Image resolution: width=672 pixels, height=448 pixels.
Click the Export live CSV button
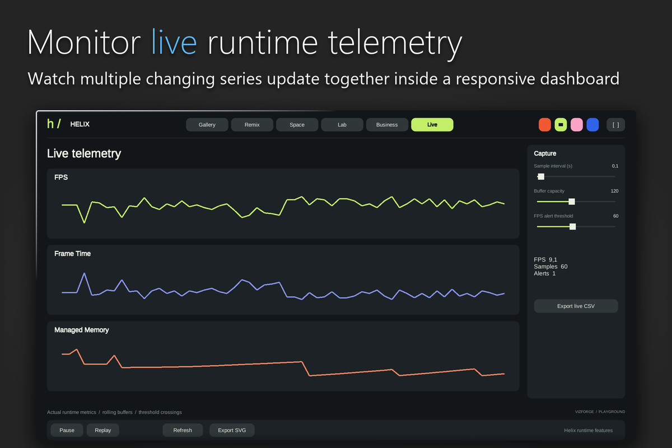coord(576,306)
